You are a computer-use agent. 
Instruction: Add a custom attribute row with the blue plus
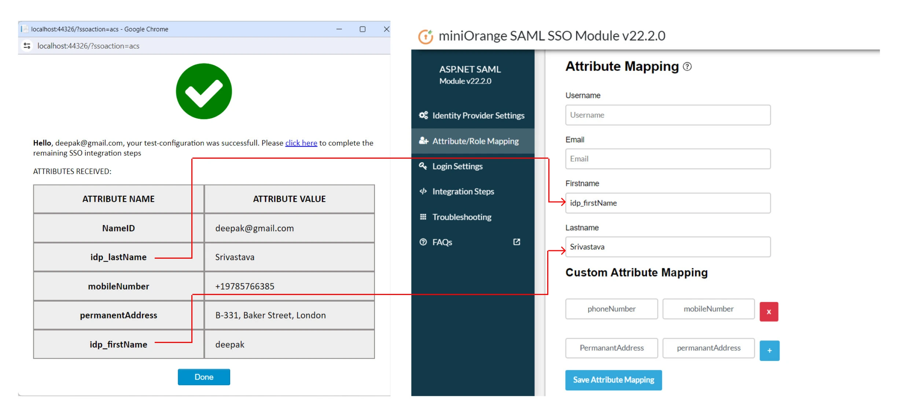(769, 351)
